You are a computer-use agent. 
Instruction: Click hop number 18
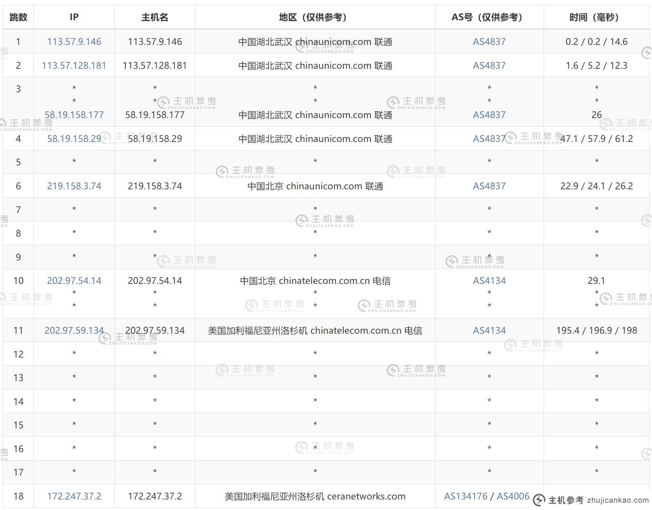point(18,496)
